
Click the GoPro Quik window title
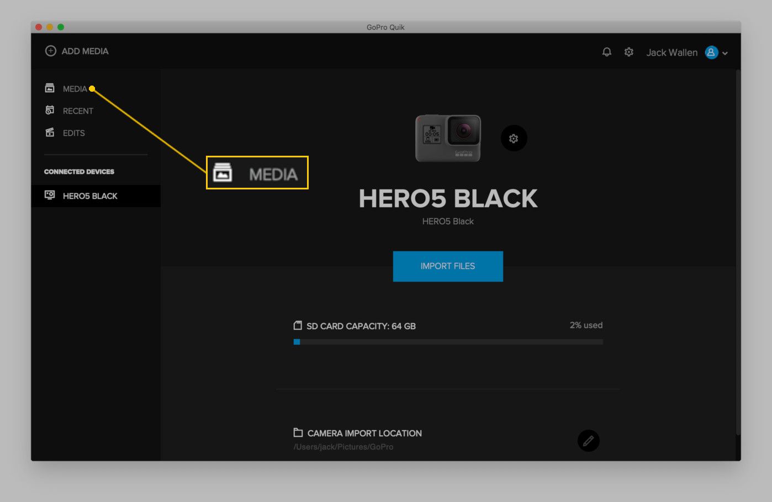(x=385, y=27)
